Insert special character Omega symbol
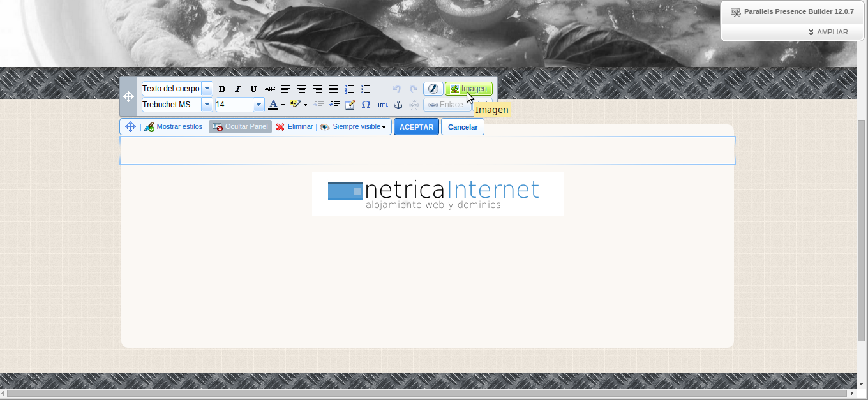 [366, 105]
